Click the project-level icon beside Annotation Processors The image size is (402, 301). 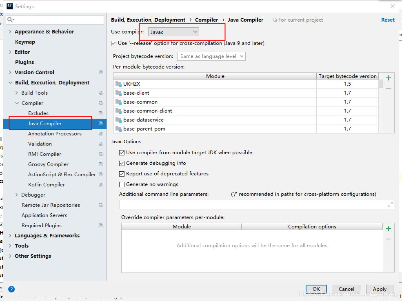100,134
